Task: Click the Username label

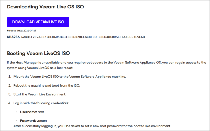Action: tap(29, 112)
